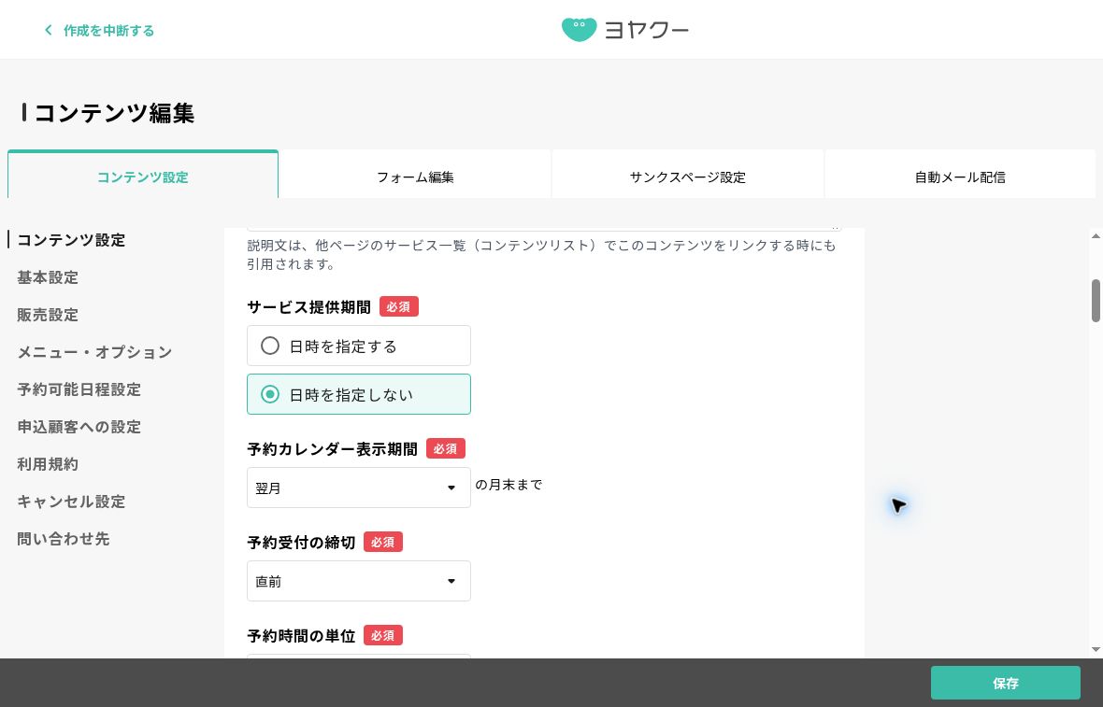Click the scrollbar down arrow
1103x707 pixels.
pos(1096,650)
